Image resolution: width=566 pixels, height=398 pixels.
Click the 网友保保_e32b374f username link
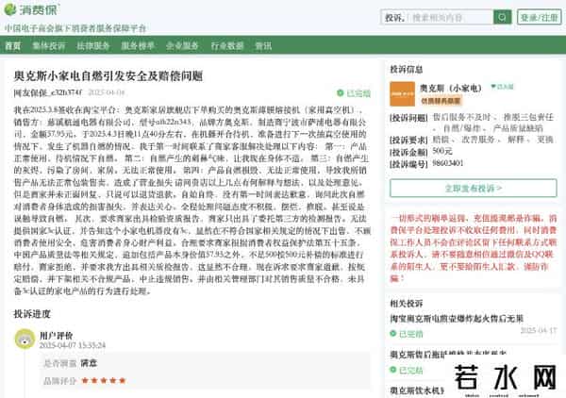[47, 93]
